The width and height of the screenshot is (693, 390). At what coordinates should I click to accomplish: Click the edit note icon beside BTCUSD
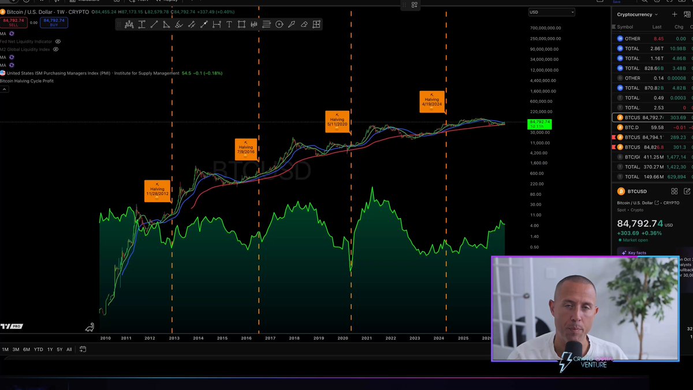(x=687, y=191)
